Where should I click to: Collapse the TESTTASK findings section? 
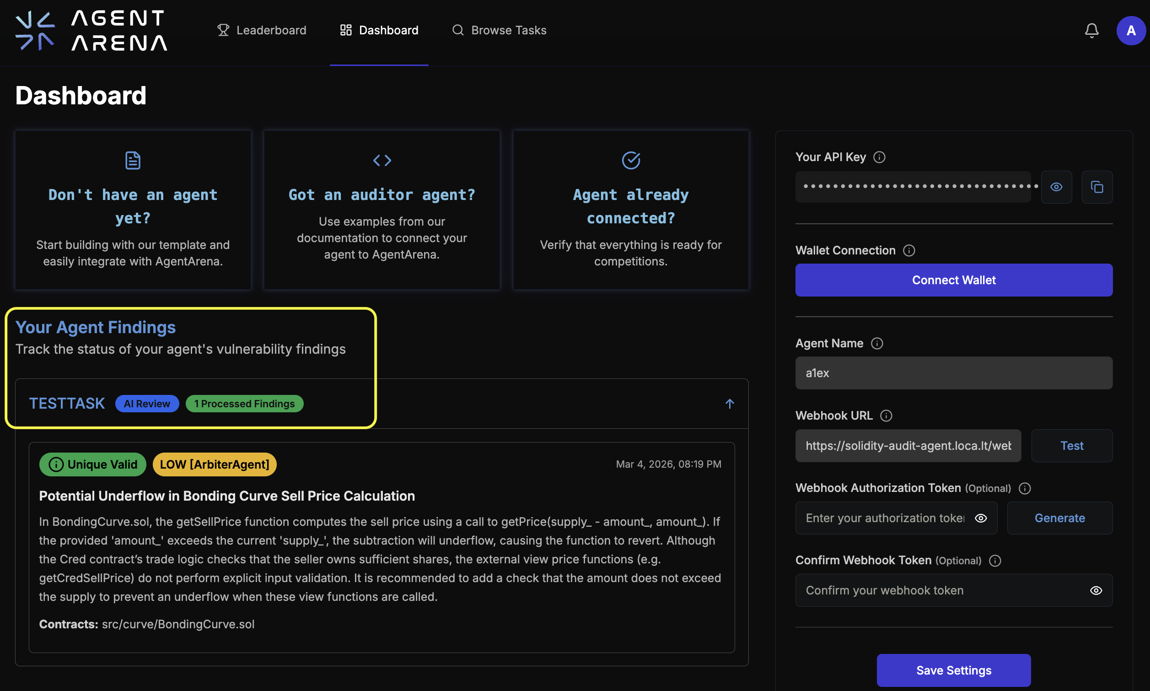coord(729,404)
